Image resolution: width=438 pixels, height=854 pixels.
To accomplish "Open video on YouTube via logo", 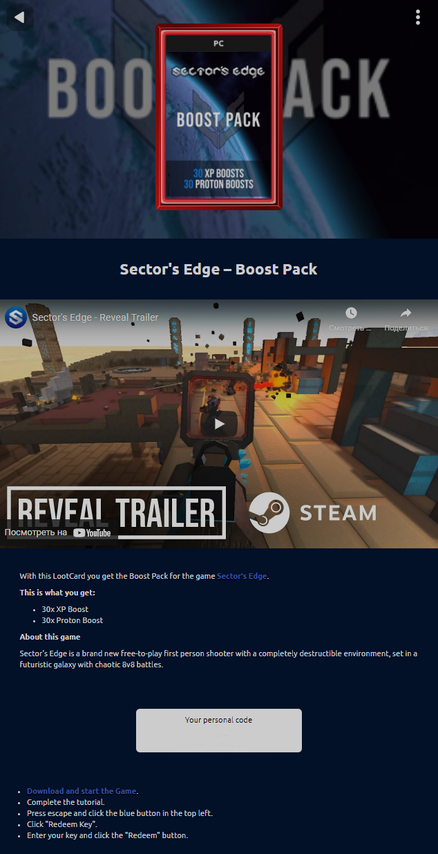I will [x=92, y=532].
